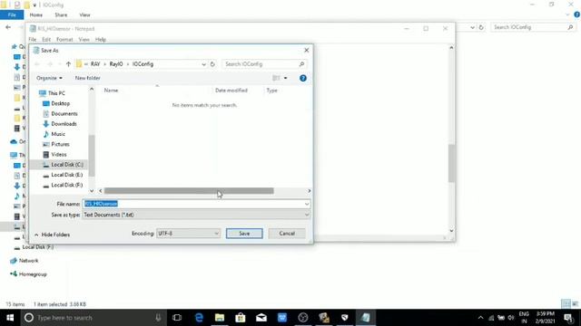Open the Encoding dropdown showing UTF-8
581x326 pixels.
[x=188, y=234]
